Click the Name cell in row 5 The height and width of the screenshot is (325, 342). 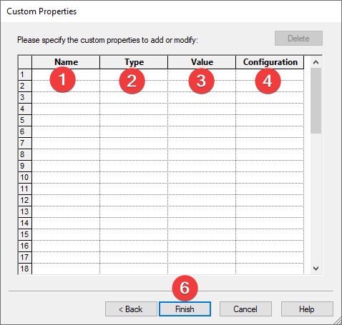click(x=66, y=120)
